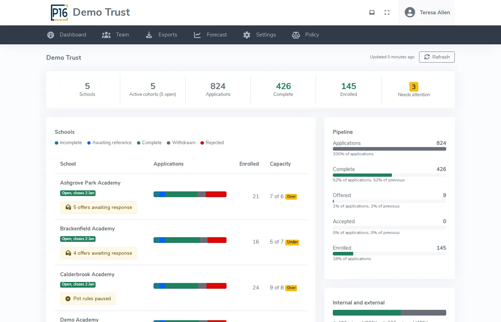Click the Forecast chart icon

(x=197, y=35)
